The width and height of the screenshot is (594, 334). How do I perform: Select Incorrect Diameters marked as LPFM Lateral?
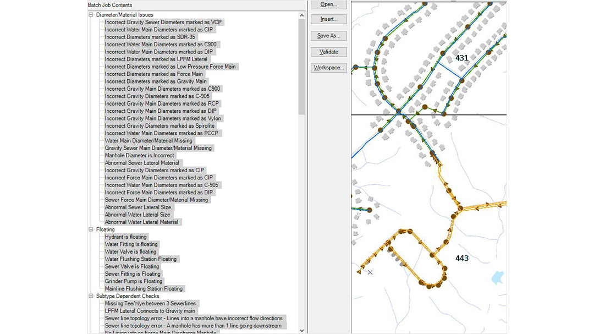pyautogui.click(x=156, y=59)
